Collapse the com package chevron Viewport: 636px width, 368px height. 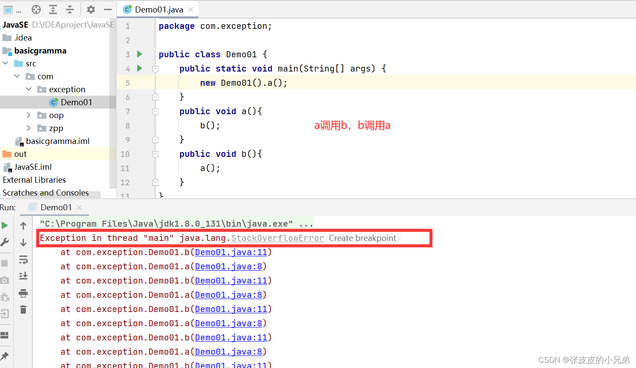pos(17,76)
